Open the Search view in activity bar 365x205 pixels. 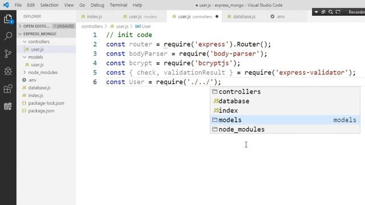(x=8, y=36)
